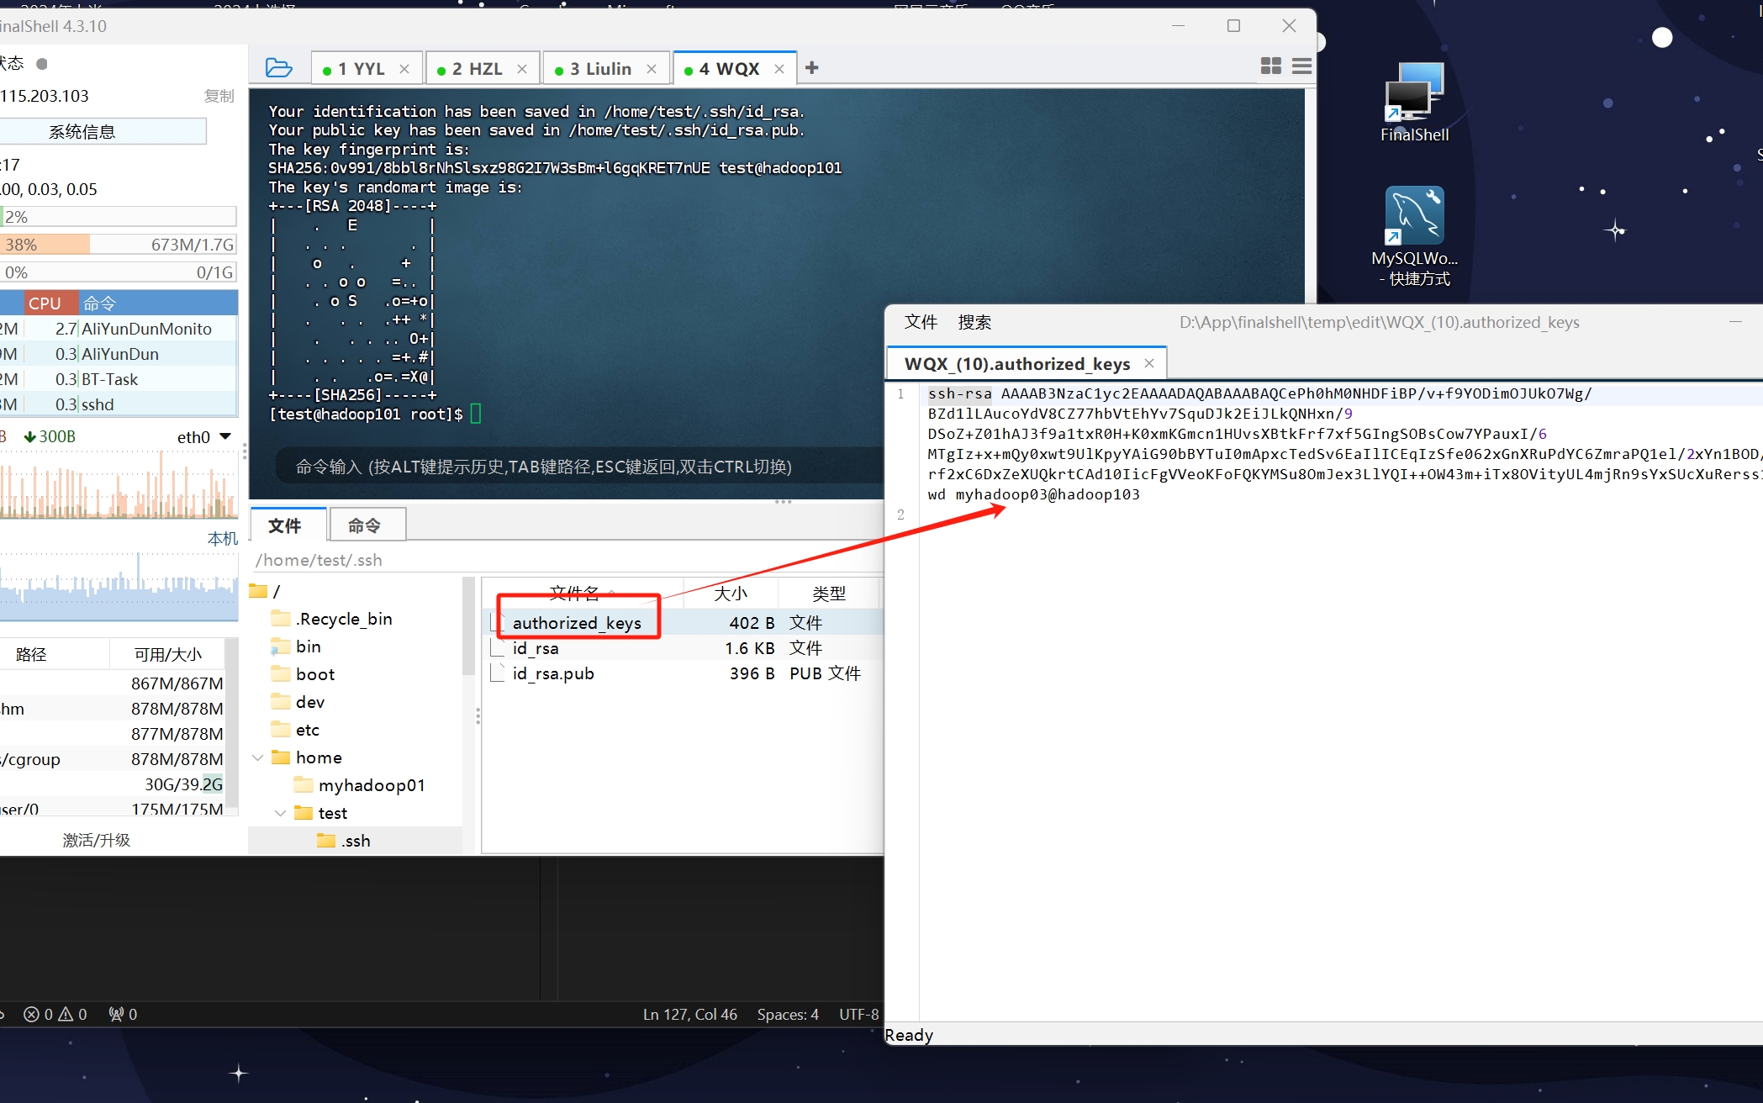Click the boot folder icon
Image resolution: width=1763 pixels, height=1103 pixels.
pyautogui.click(x=281, y=674)
